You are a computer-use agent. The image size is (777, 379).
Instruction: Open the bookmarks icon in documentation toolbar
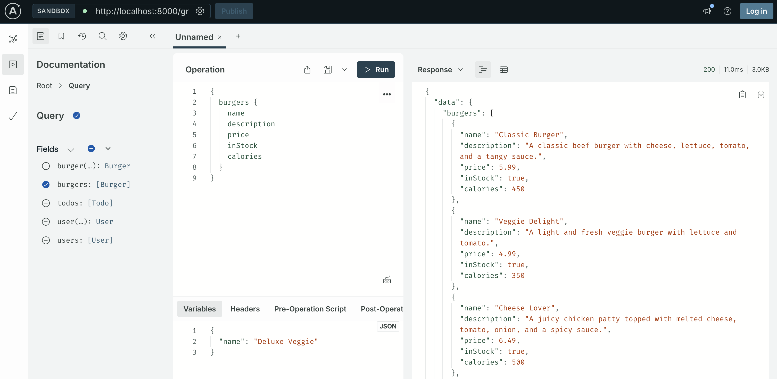61,36
